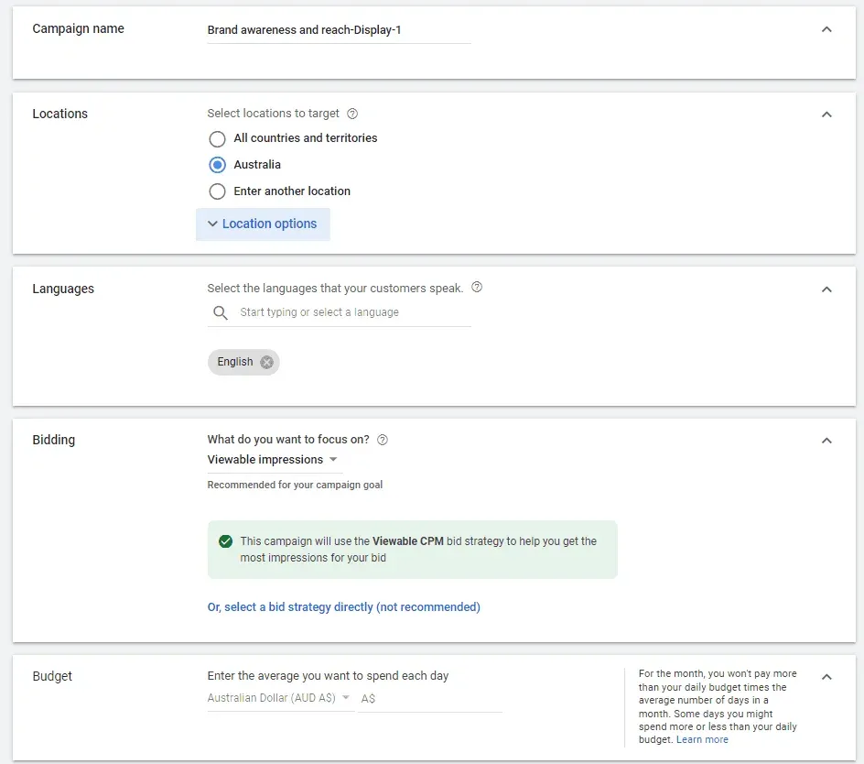The image size is (864, 764).
Task: Open the Viewable impressions dropdown
Action: point(274,460)
